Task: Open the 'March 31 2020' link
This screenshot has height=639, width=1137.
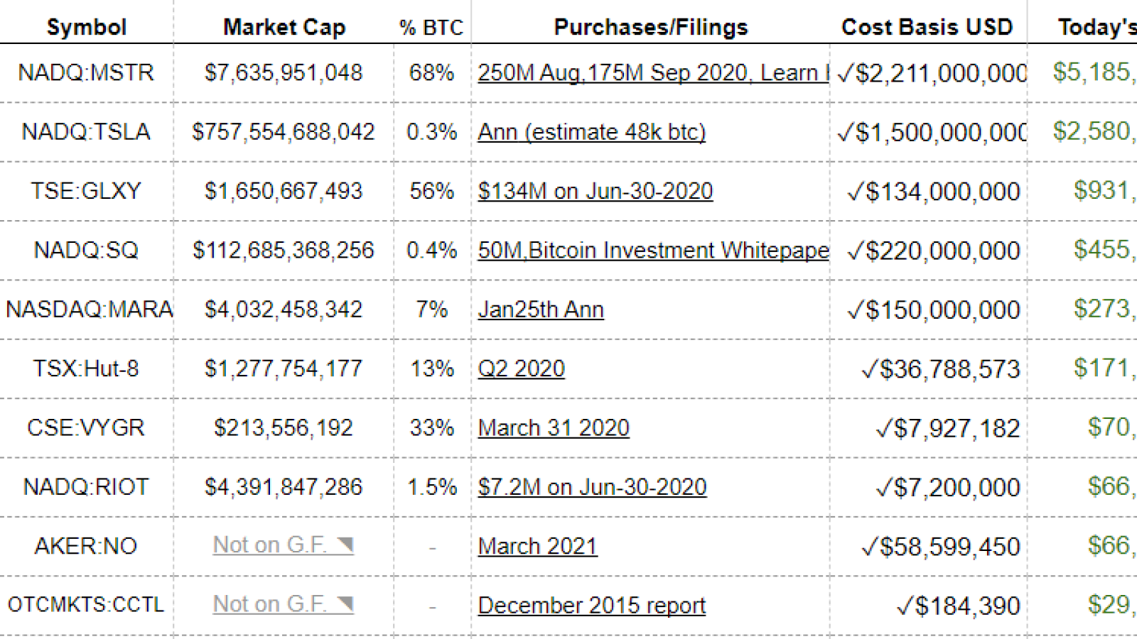Action: point(554,427)
